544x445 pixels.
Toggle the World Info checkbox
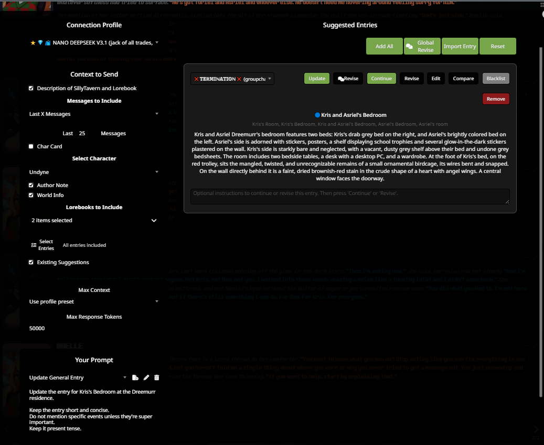(x=31, y=195)
